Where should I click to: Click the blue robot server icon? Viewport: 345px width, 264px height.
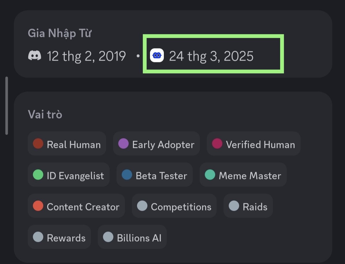tap(157, 55)
